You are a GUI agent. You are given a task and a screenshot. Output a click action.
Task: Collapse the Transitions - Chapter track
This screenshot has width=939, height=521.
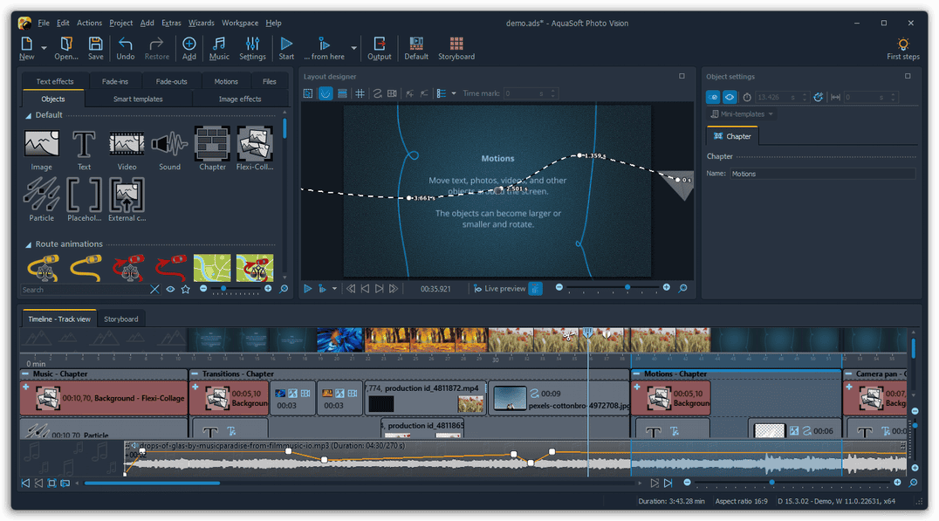pyautogui.click(x=195, y=374)
